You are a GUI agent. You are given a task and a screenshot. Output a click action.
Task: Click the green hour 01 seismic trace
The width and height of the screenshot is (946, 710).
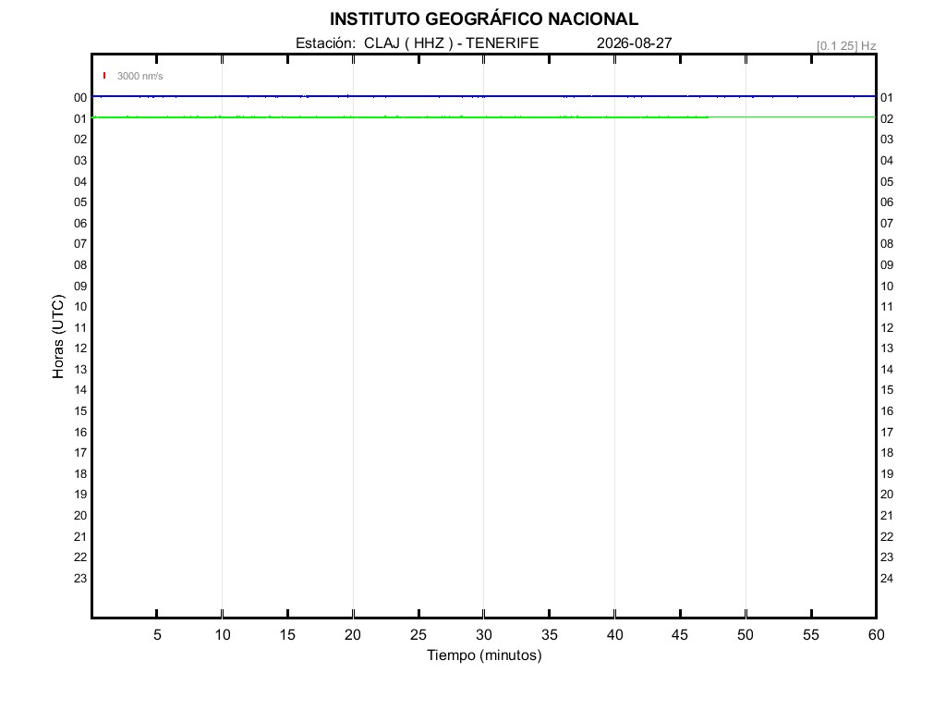point(484,117)
